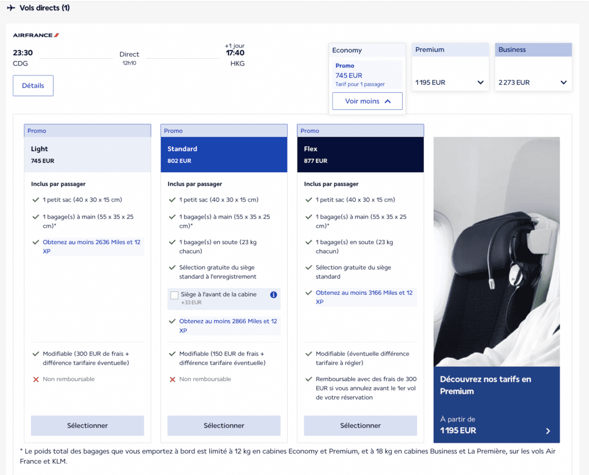Screen dimensions: 589x475
Task: Select the Flex 877 EUR fare
Action: pos(360,425)
